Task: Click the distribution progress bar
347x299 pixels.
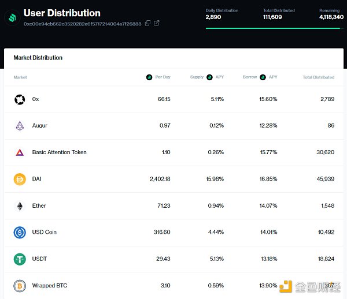Action: click(272, 27)
